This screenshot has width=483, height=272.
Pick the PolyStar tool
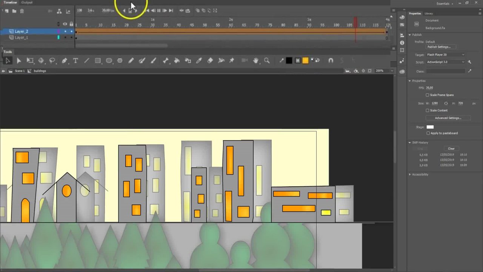pyautogui.click(x=120, y=60)
